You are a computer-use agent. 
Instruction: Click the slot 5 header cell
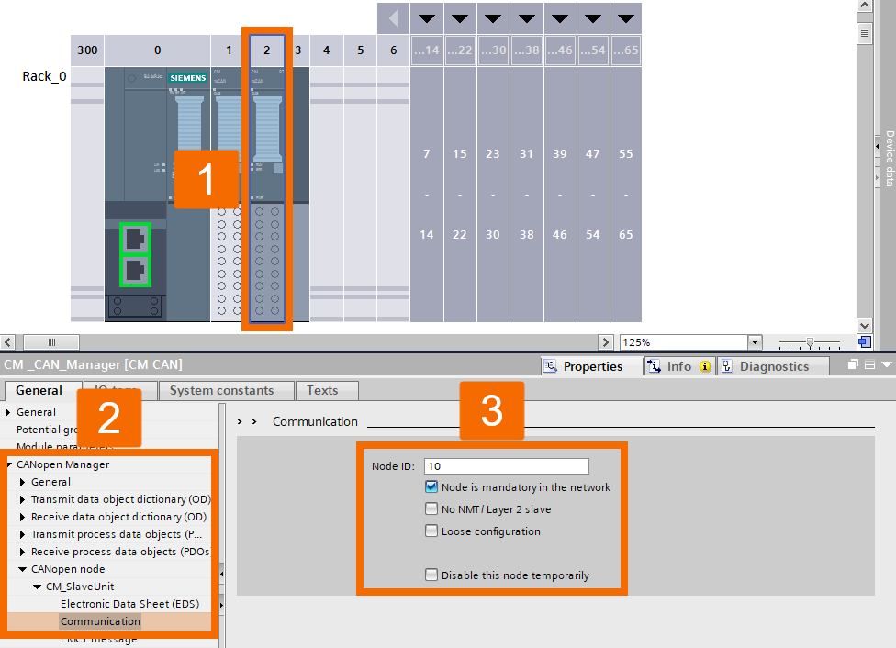coord(360,50)
